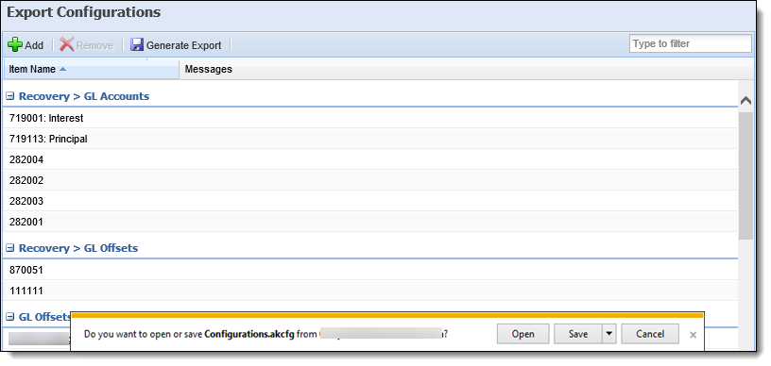This screenshot has height=366, width=771.
Task: Open the Save options dropdown arrow
Action: 608,334
